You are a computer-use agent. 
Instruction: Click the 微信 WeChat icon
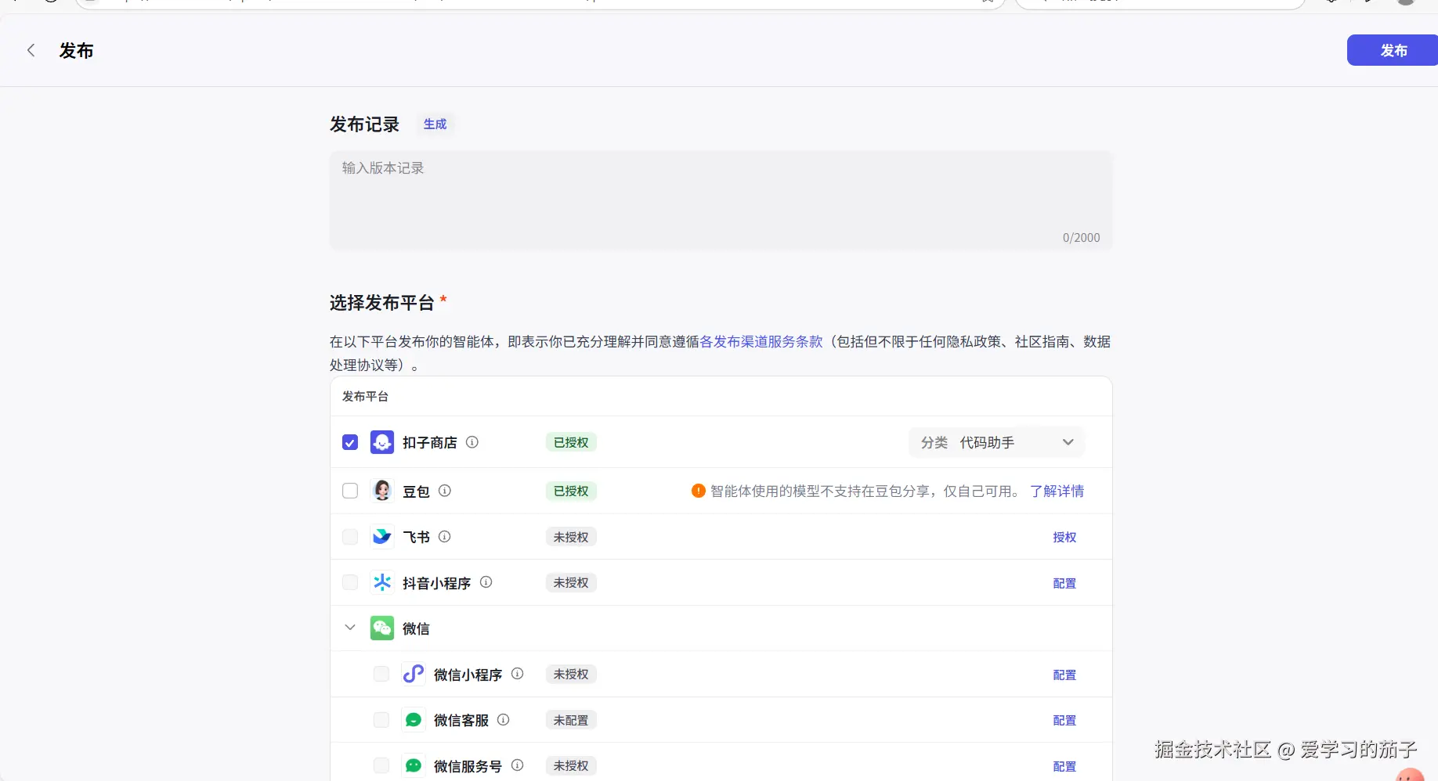pos(381,628)
